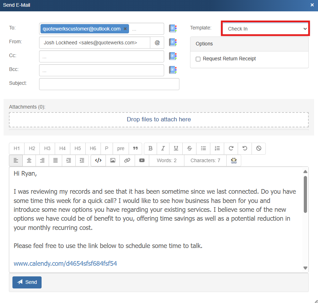
Task: Apply strikethrough to text
Action: [189, 148]
